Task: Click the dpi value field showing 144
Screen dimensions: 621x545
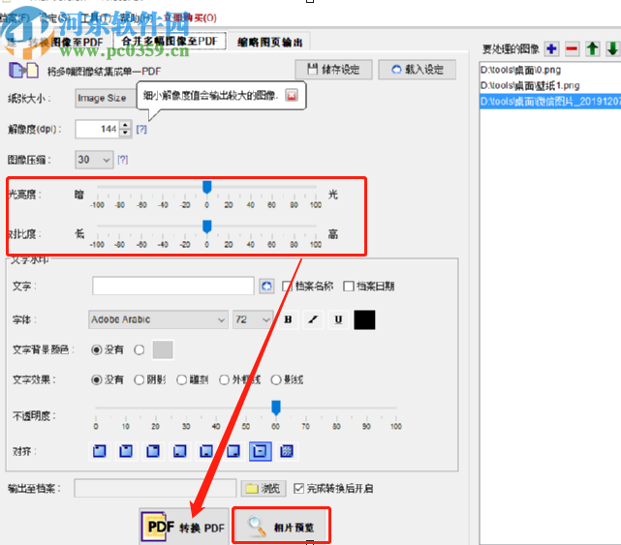Action: click(x=98, y=129)
